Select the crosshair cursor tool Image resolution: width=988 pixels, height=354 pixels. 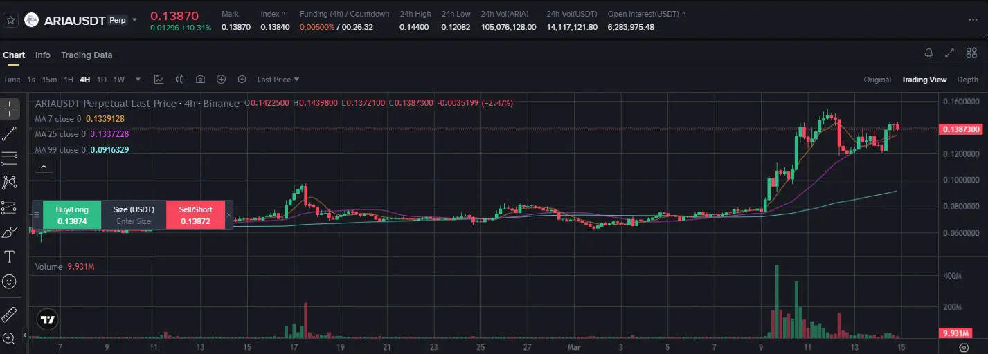(x=10, y=108)
